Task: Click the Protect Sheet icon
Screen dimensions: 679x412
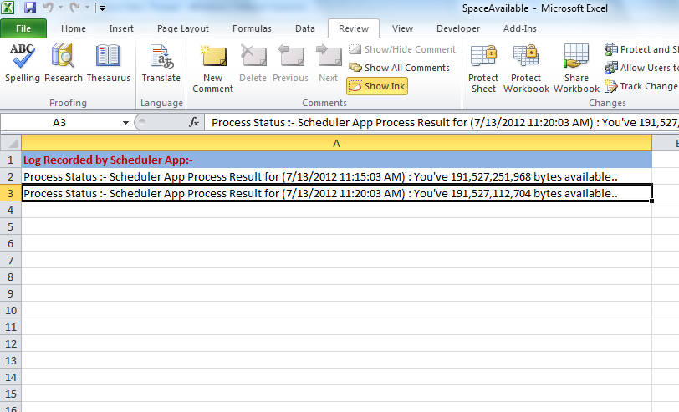Action: coord(483,67)
